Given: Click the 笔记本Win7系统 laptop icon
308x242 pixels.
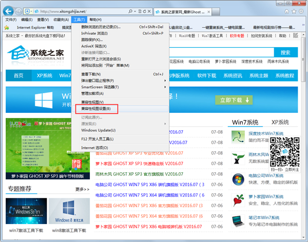Looking at the screenshot, I should pos(238,221).
